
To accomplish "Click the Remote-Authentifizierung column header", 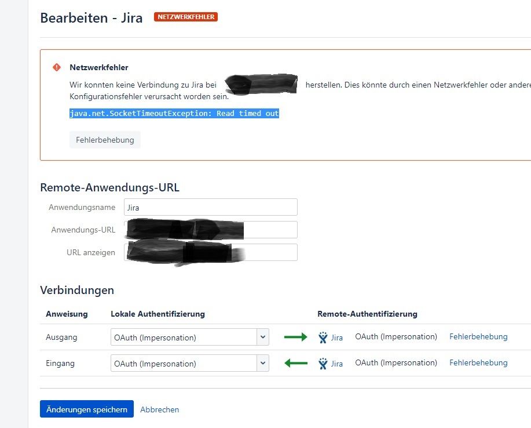I will (368, 314).
